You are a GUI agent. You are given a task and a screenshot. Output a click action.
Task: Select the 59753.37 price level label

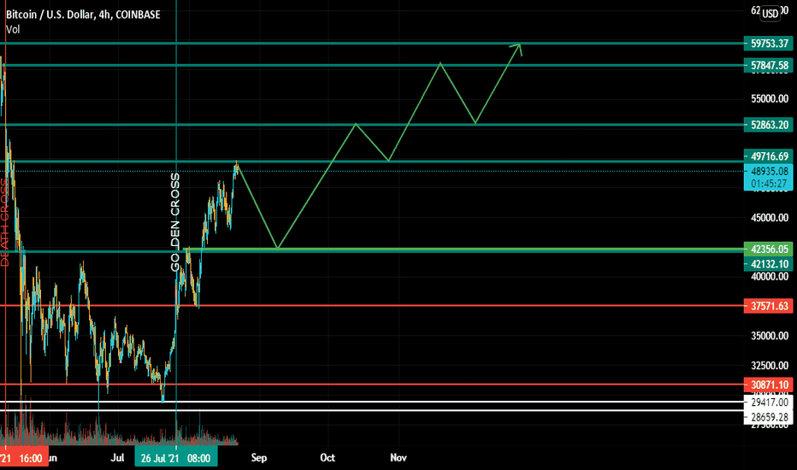(x=768, y=44)
